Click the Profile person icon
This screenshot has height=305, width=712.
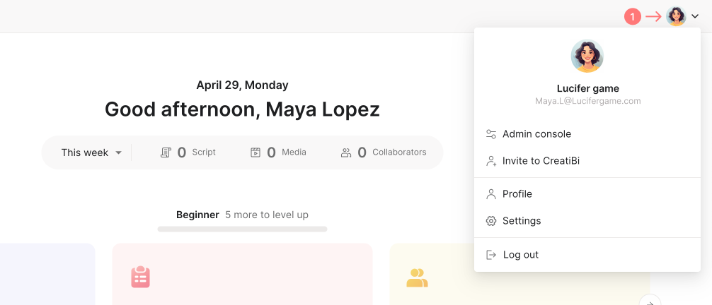[491, 194]
